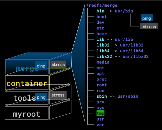Select the srv directory entry
The image size is (162, 130).
click(100, 102)
